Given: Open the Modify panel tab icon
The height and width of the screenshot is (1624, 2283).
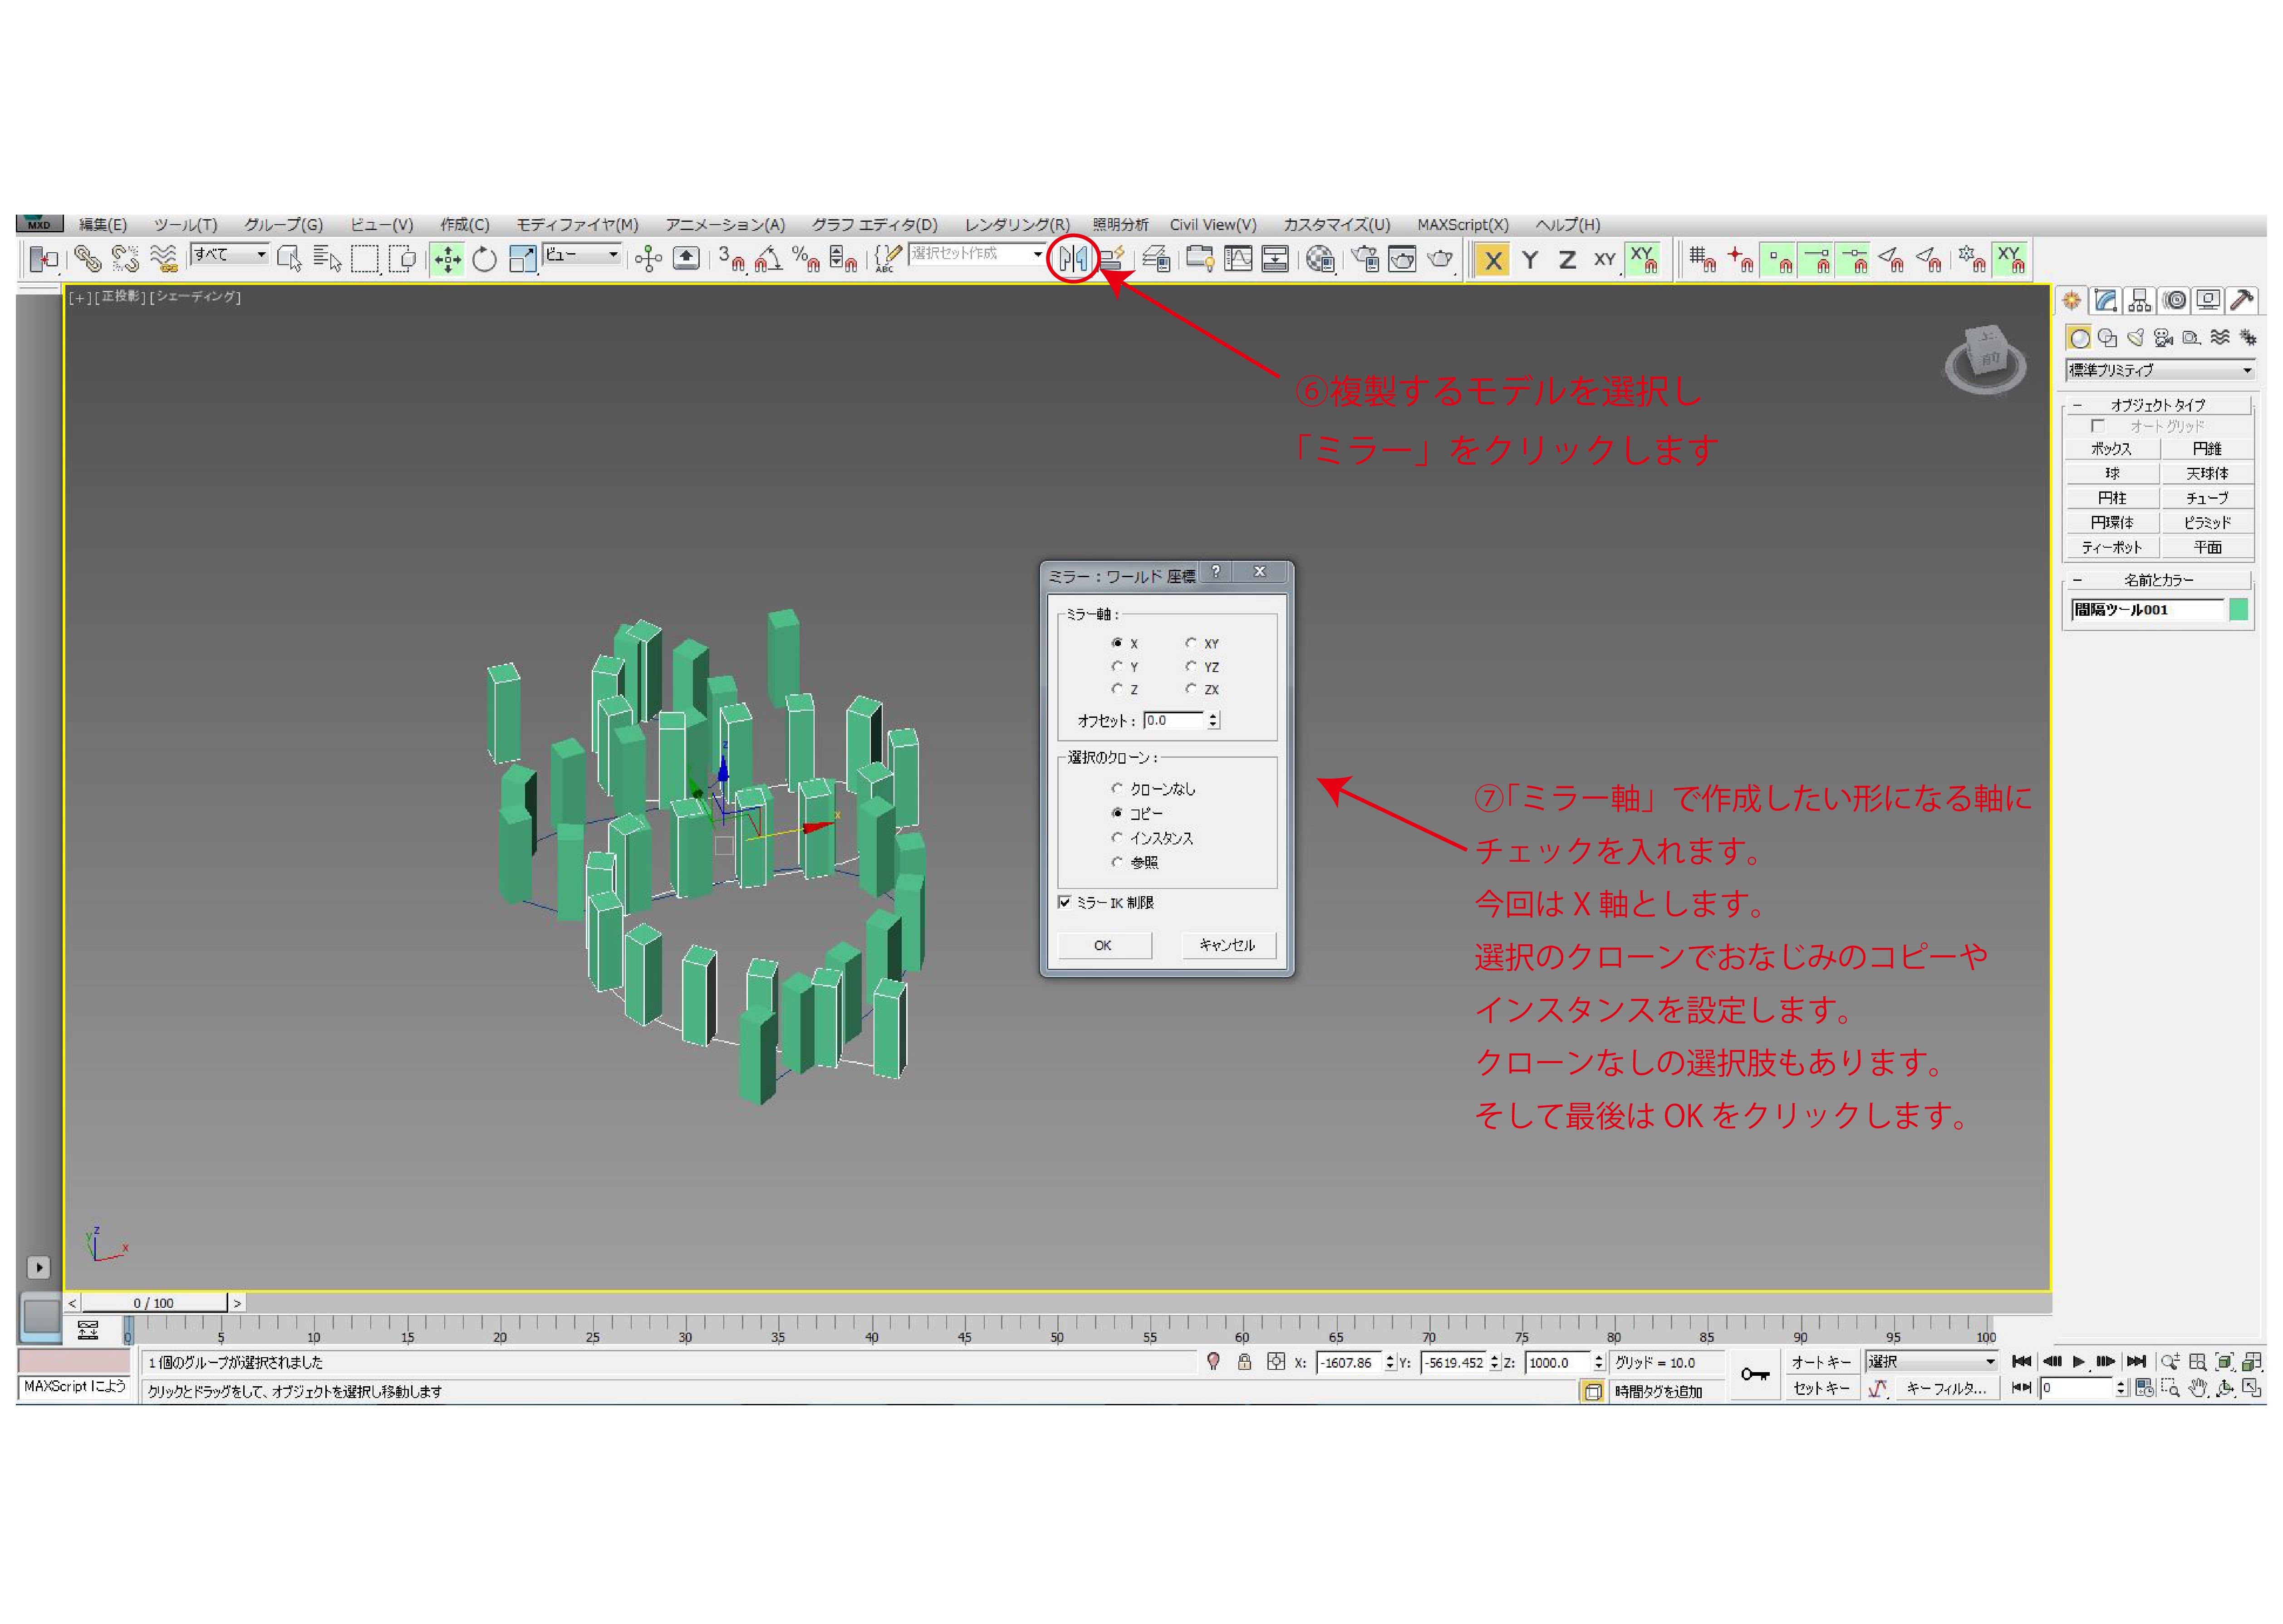Looking at the screenshot, I should 2105,300.
